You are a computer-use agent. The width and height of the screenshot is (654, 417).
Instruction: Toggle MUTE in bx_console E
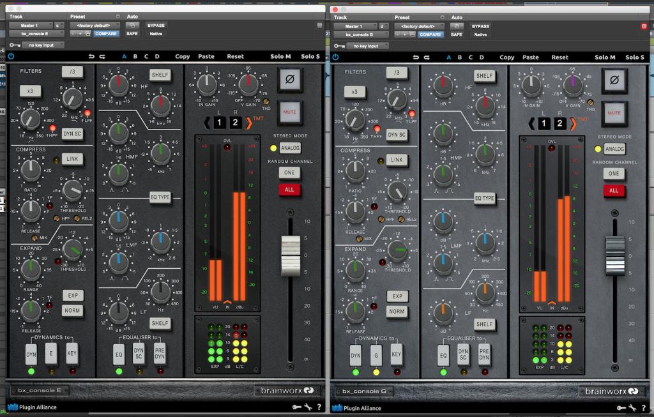point(290,112)
